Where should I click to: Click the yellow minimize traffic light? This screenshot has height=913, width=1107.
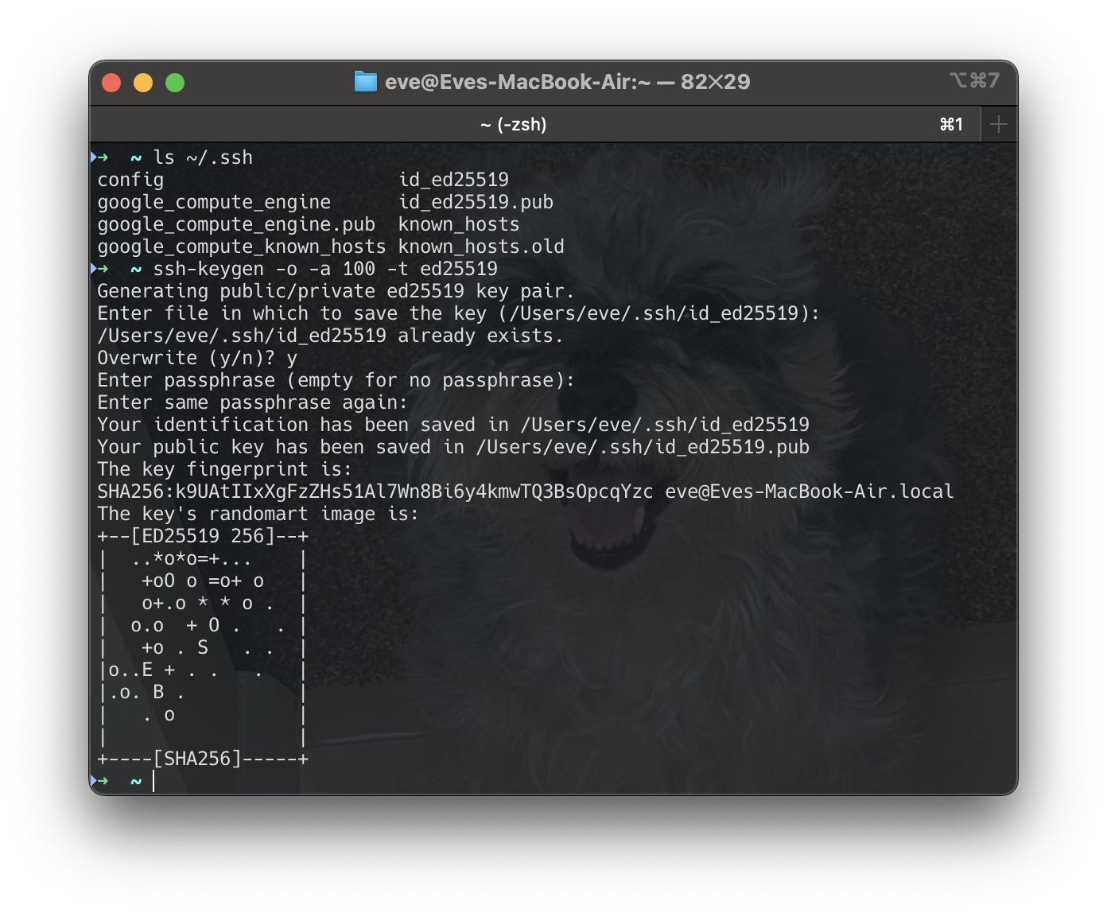click(x=143, y=82)
